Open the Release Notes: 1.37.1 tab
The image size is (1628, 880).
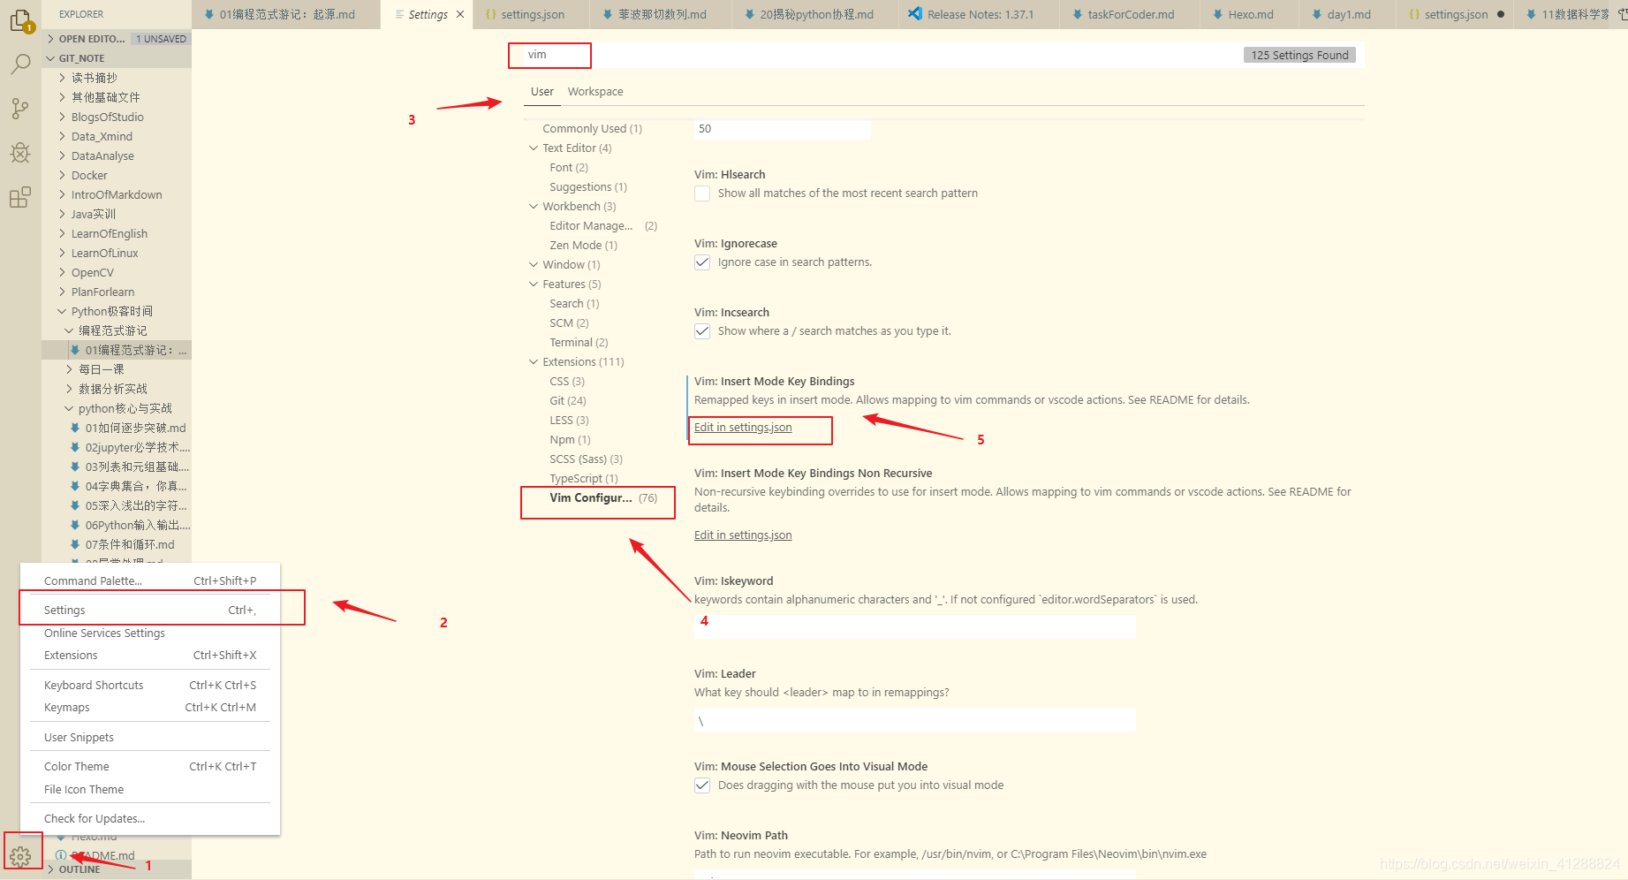(978, 14)
